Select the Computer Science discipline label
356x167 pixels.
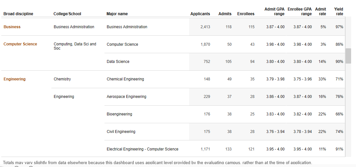coord(20,44)
